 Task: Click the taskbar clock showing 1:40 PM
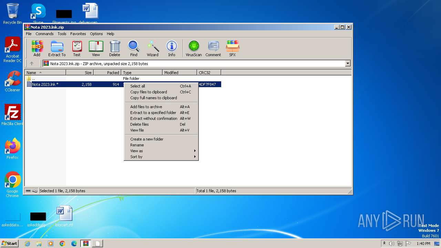point(423,244)
